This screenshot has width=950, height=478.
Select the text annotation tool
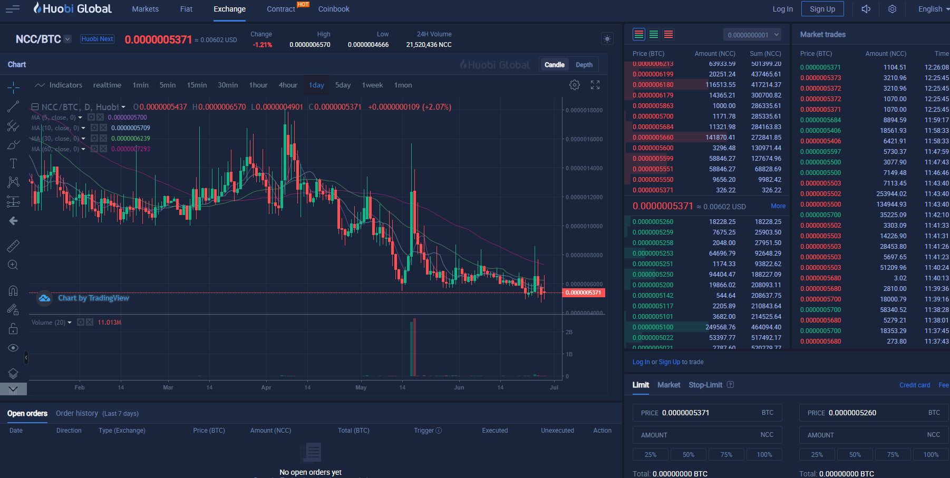click(x=13, y=163)
